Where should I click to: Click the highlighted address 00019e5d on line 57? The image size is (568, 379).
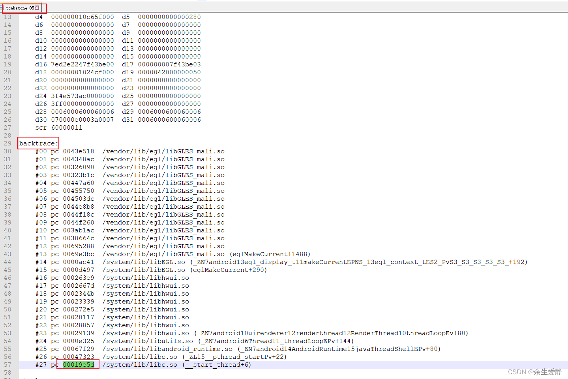tap(78, 364)
